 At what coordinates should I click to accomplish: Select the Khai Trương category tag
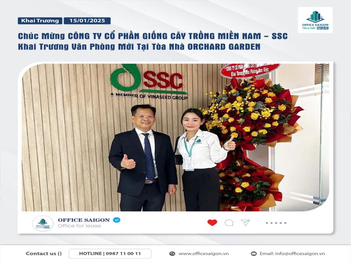click(x=40, y=21)
